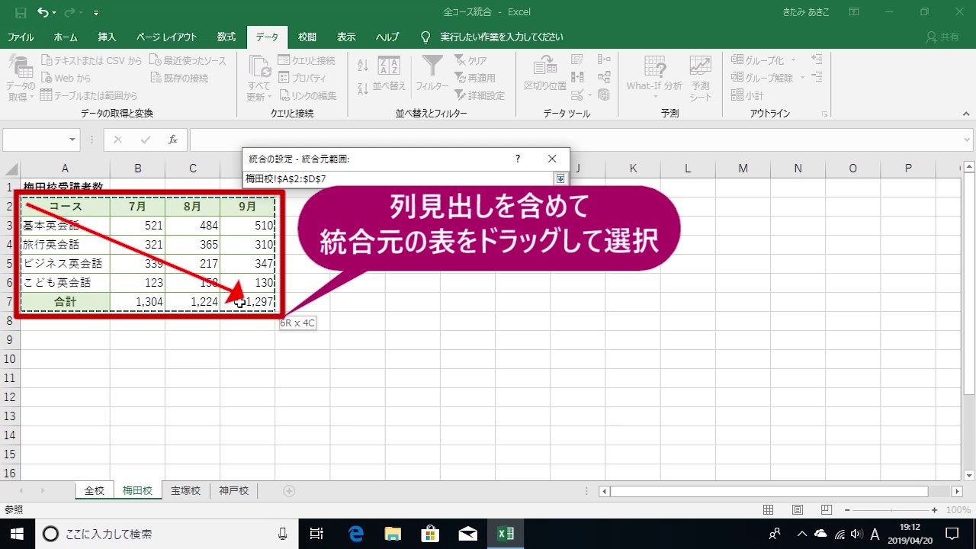Switch to the 挿入 ribbon tab
This screenshot has width=976, height=549.
(x=108, y=37)
